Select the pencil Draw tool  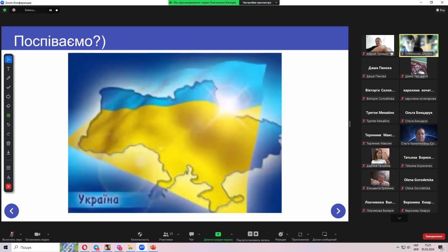point(8,78)
